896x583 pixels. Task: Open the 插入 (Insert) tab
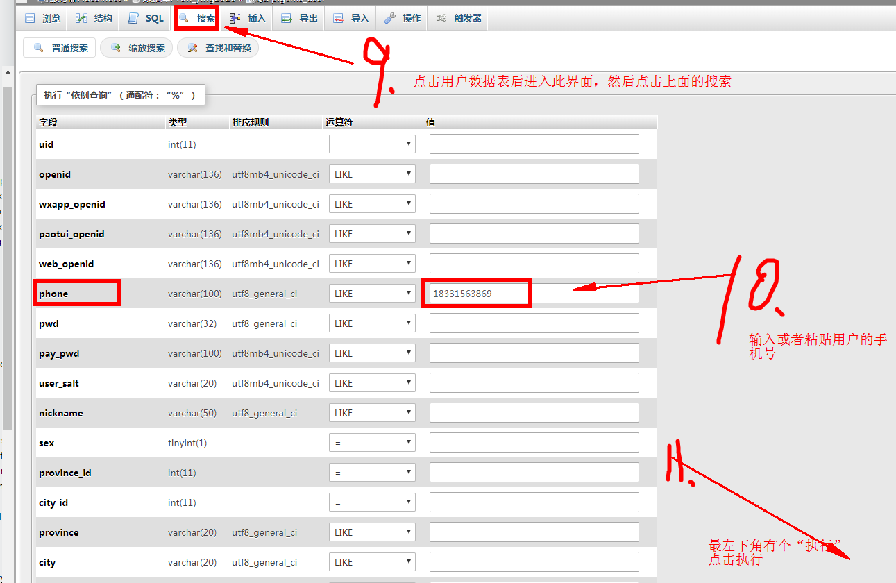[x=248, y=18]
